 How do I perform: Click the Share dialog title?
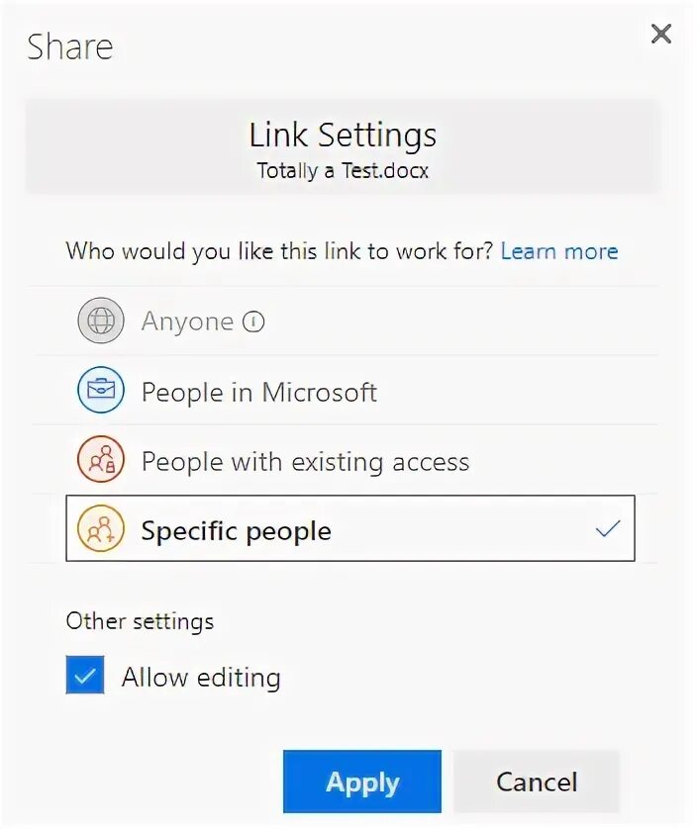(x=70, y=46)
